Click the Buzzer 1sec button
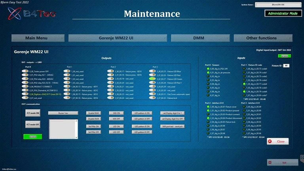This screenshot has height=171, width=304. coord(63,113)
